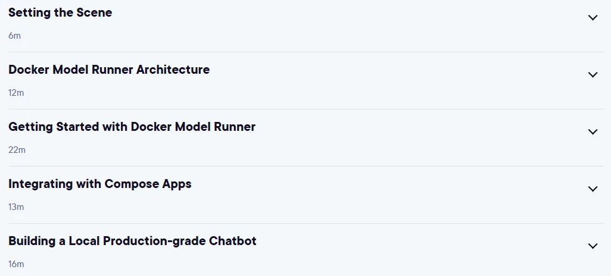Expand the Integrating with Compose Apps chevron
611x276 pixels.
593,189
